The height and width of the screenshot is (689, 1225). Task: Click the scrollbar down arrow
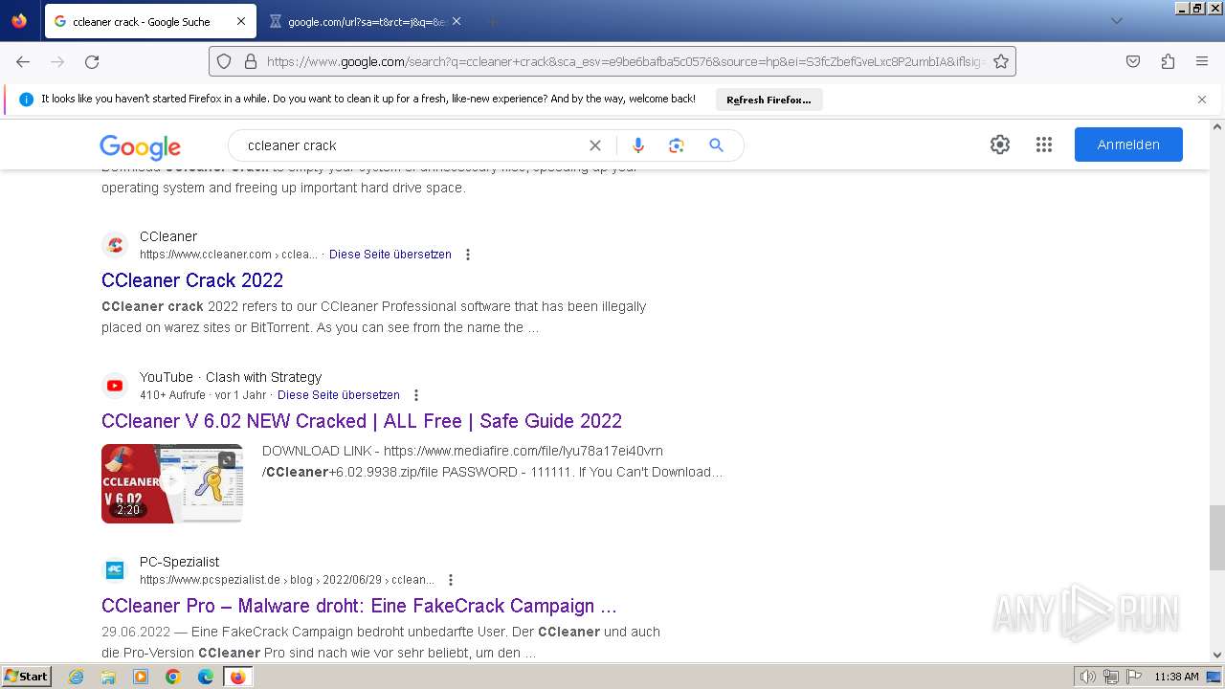point(1217,656)
